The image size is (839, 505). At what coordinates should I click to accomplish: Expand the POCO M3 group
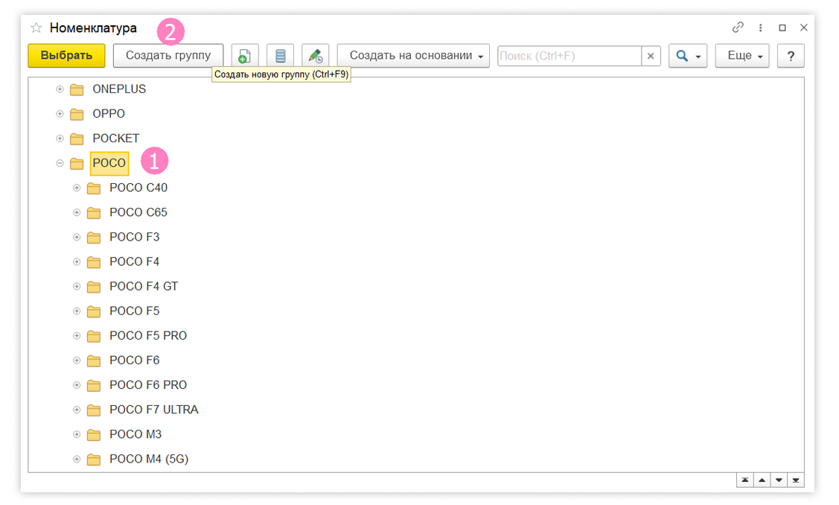click(77, 433)
